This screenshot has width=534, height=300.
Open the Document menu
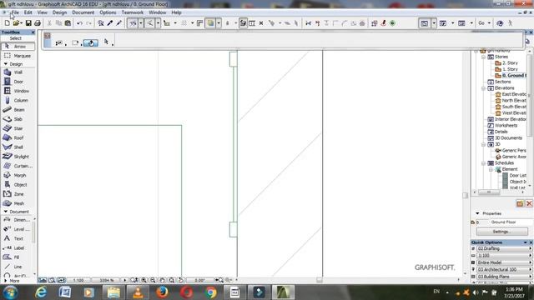[x=83, y=12]
